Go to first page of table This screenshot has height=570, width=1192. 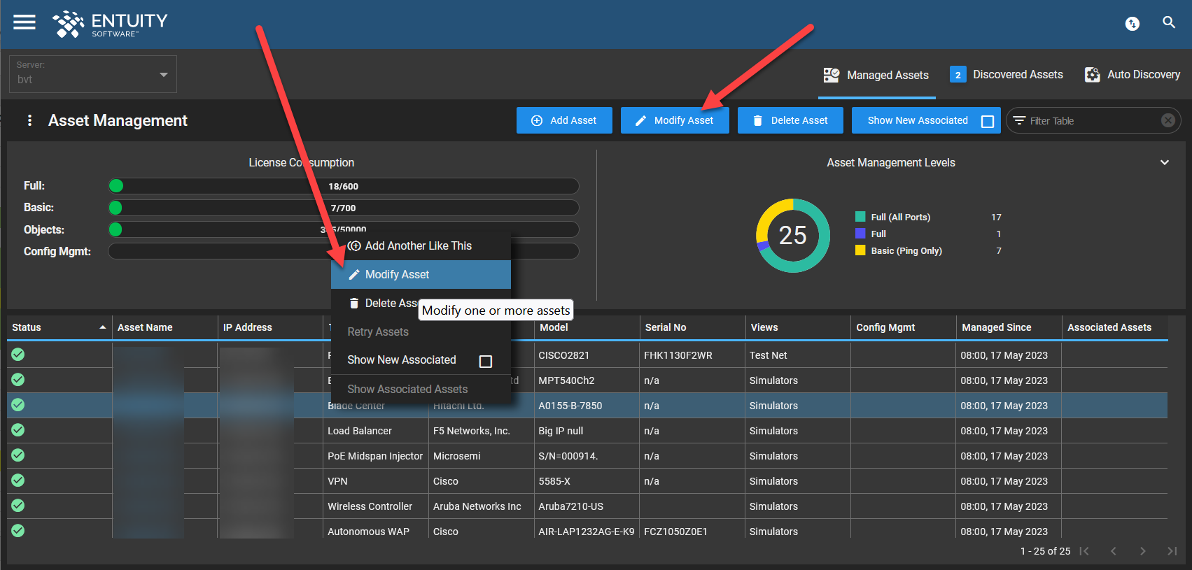click(1084, 551)
